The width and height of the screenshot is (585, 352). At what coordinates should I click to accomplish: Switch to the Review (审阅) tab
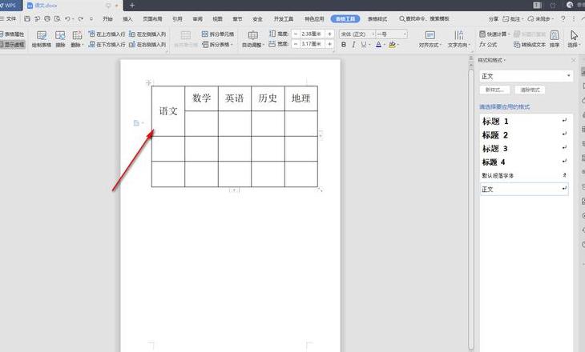tap(197, 18)
